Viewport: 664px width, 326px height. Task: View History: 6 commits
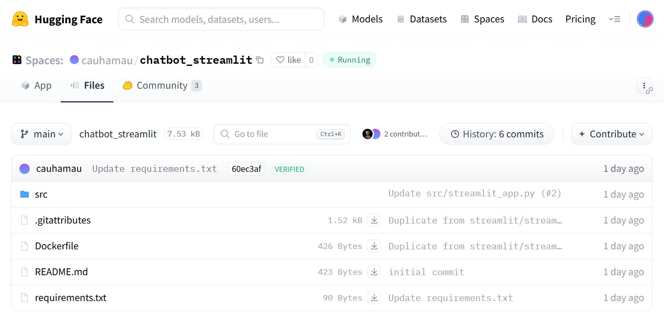pos(496,134)
